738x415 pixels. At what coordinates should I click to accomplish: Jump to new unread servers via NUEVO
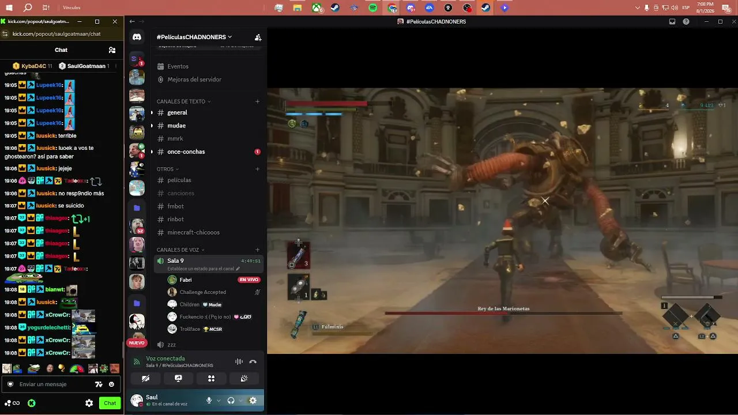tap(137, 343)
